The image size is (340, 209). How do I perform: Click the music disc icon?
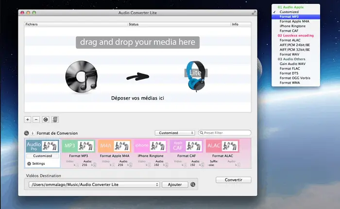pos(82,76)
